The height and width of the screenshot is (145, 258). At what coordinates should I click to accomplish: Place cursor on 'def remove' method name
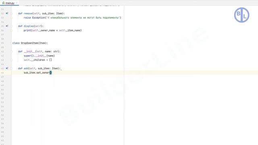(x=28, y=13)
